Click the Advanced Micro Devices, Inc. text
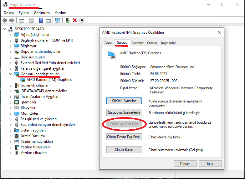This screenshot has height=179, width=245. coord(173,67)
